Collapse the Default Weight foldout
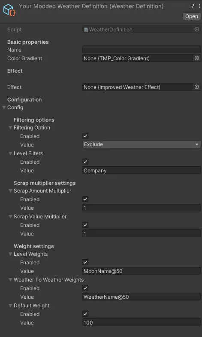 [10, 305]
